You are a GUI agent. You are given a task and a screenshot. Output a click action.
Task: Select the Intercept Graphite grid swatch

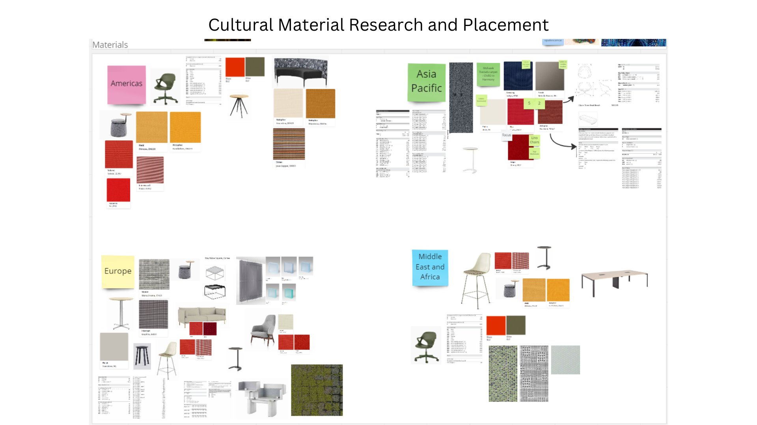(x=153, y=314)
